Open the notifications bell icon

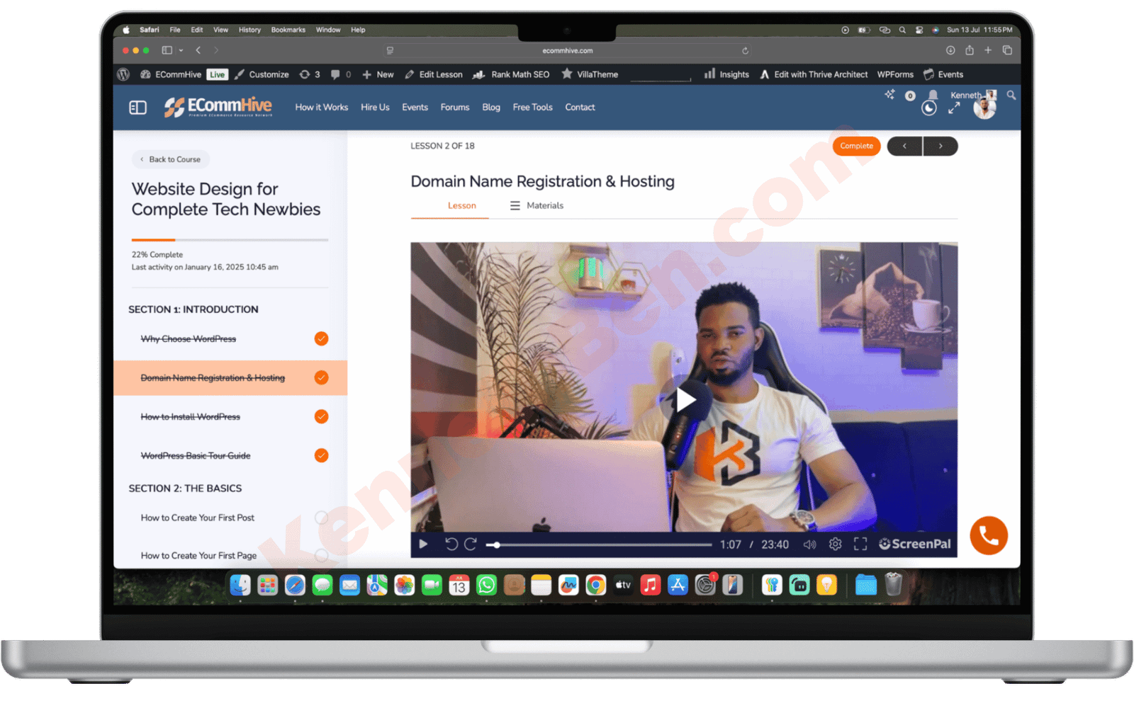[933, 95]
